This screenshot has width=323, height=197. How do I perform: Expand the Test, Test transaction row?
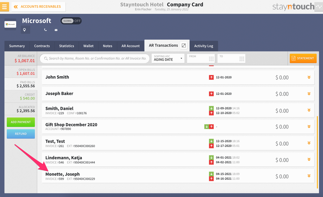(309, 143)
